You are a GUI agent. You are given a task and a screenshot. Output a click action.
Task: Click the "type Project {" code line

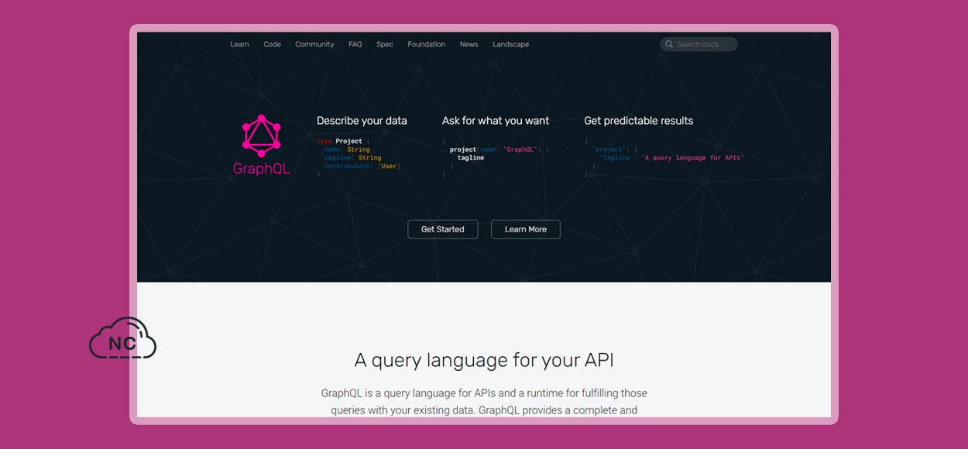[x=342, y=141]
